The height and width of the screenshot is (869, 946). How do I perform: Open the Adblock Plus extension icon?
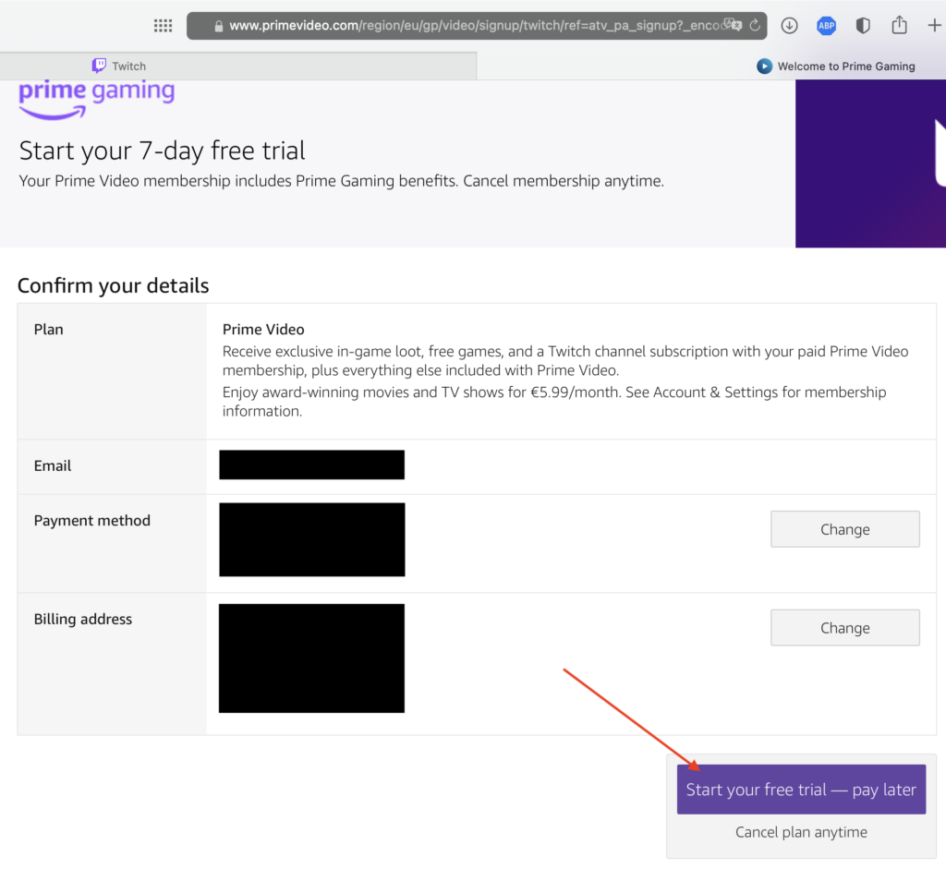(826, 26)
